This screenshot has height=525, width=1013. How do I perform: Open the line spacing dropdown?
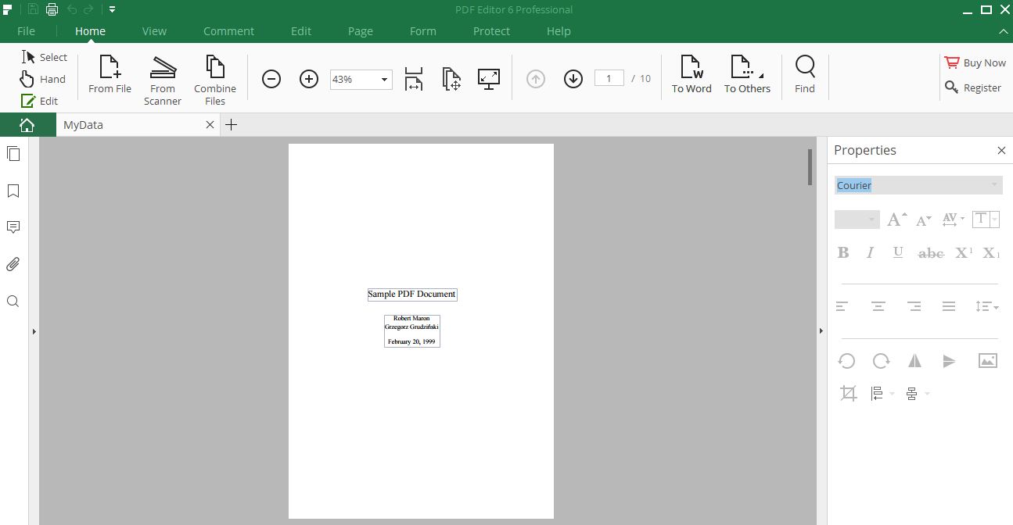(x=986, y=306)
